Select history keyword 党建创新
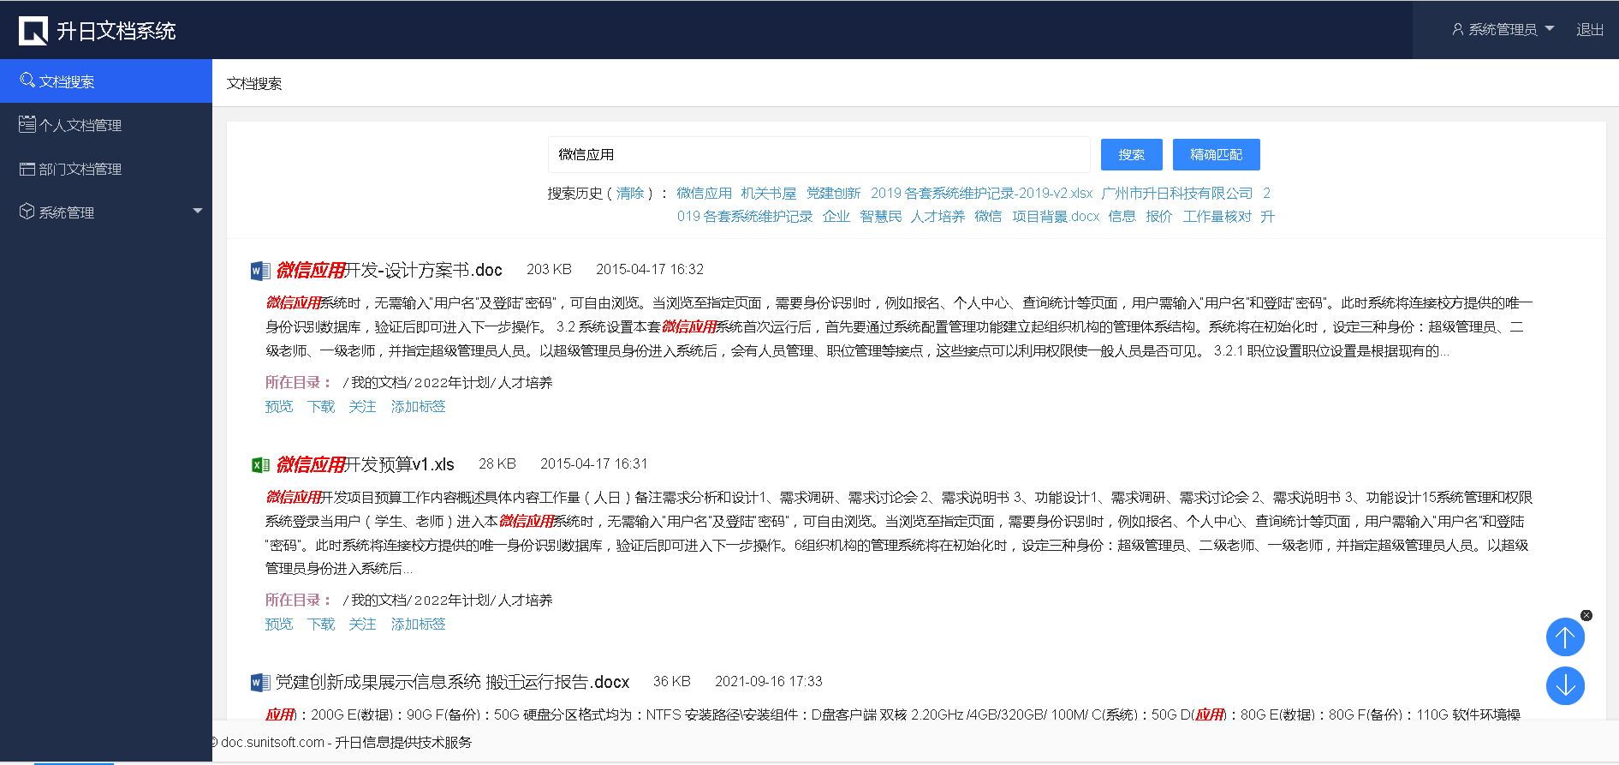The width and height of the screenshot is (1619, 765). [834, 194]
